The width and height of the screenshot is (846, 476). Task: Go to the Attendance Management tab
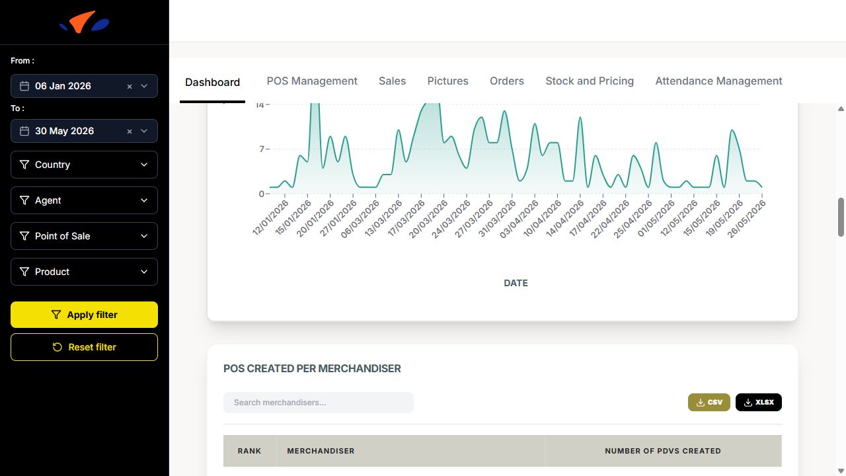(x=718, y=81)
